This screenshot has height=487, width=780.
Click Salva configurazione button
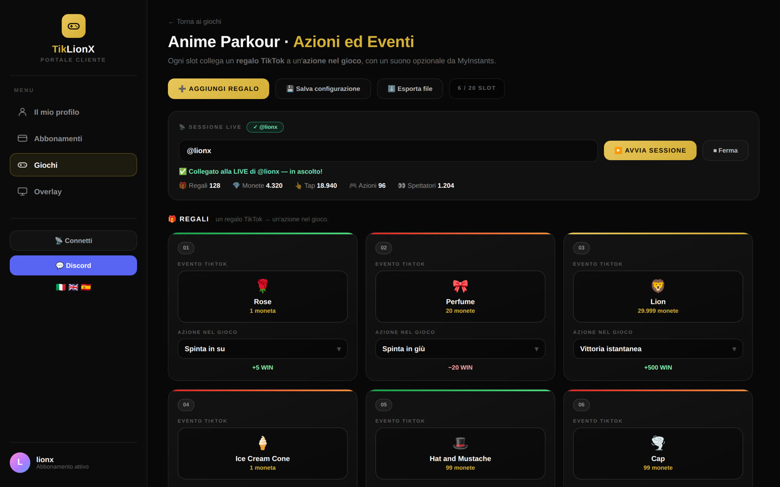point(323,89)
